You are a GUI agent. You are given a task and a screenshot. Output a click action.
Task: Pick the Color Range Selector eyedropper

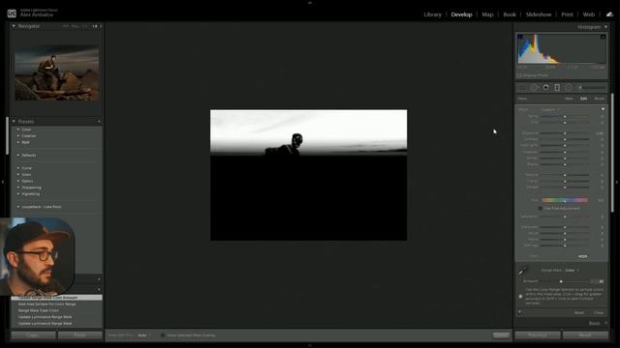point(523,271)
